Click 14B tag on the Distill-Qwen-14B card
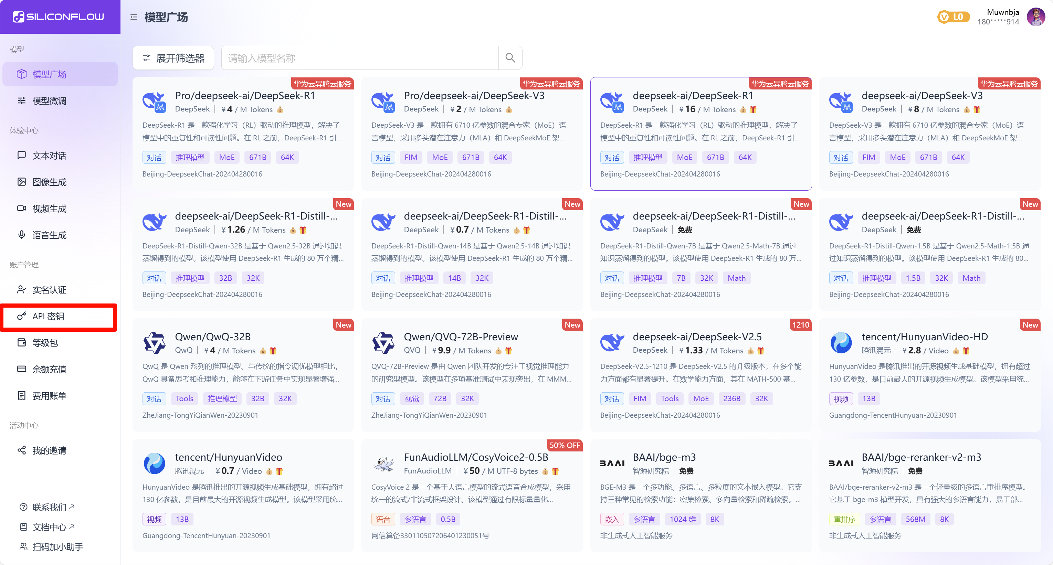The width and height of the screenshot is (1053, 565). (x=454, y=278)
